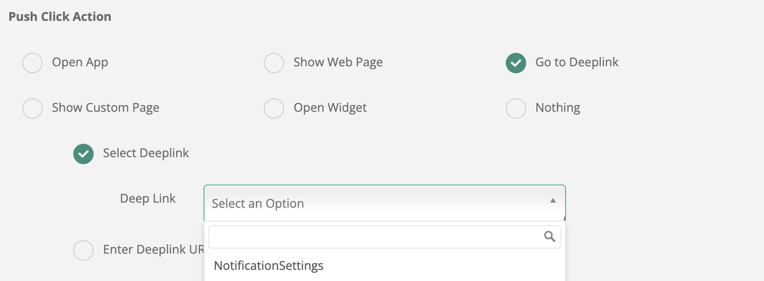Click the Push Click Action heading
Viewport: 764px width, 281px height.
(60, 17)
